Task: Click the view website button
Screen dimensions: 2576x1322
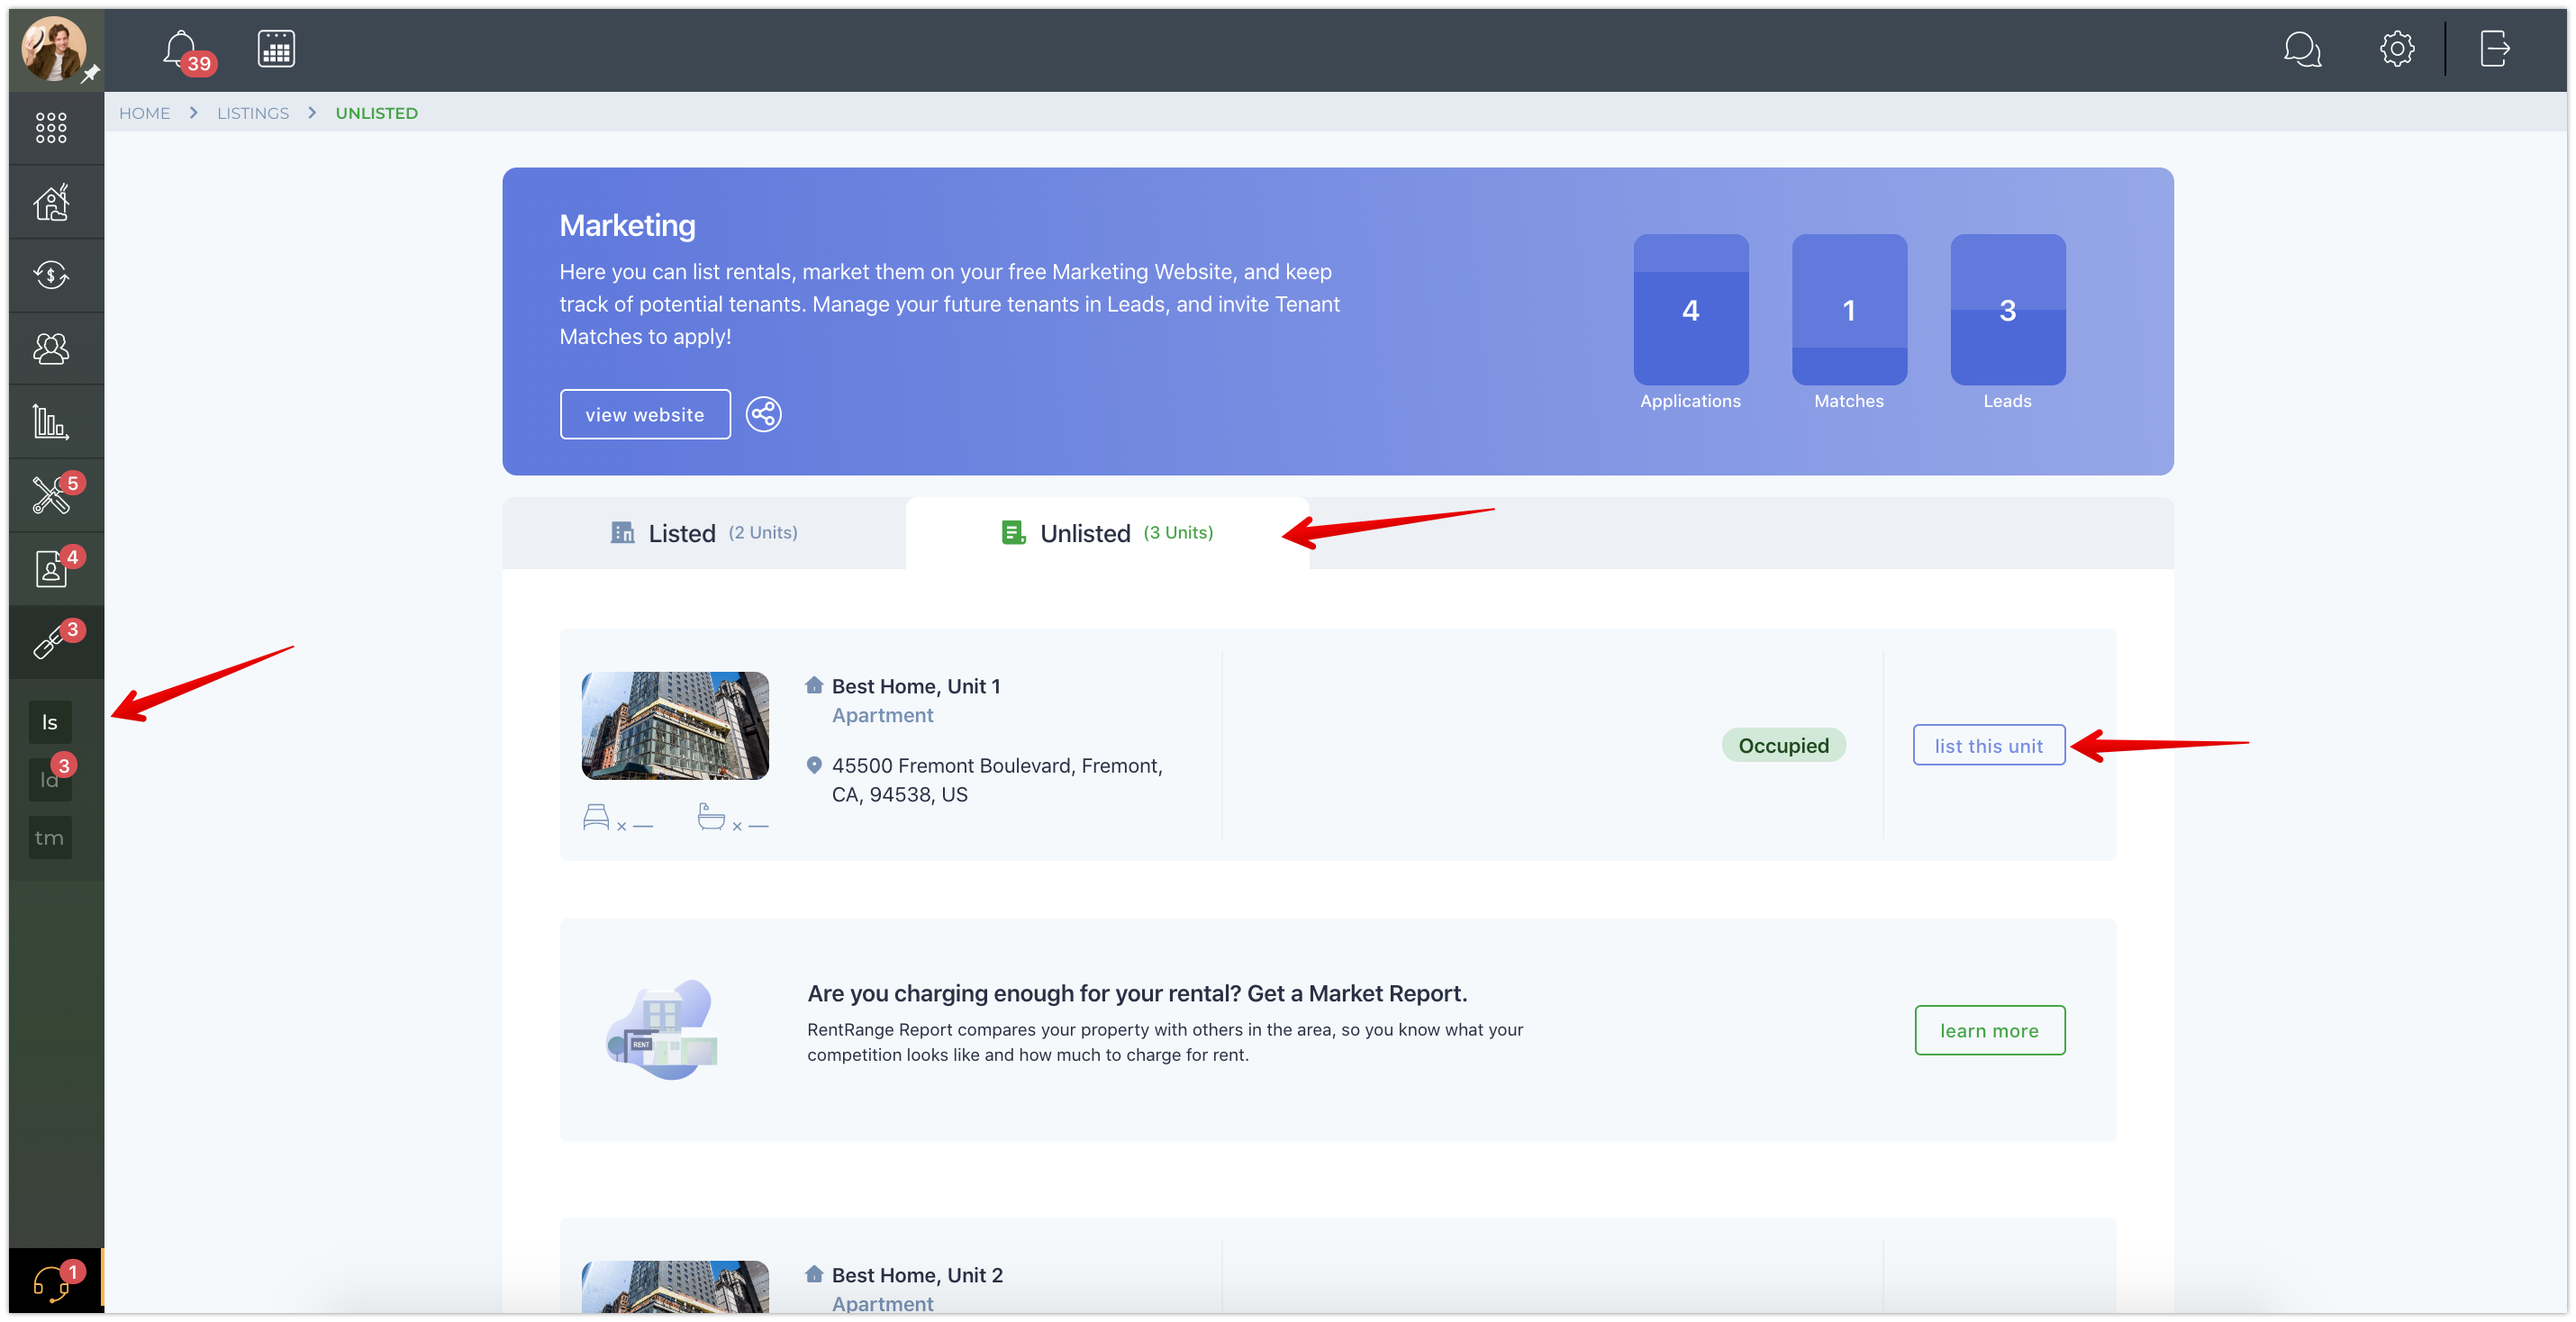Action: 645,414
